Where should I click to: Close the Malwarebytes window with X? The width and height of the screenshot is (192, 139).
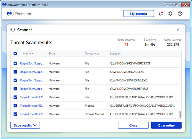tap(186, 5)
